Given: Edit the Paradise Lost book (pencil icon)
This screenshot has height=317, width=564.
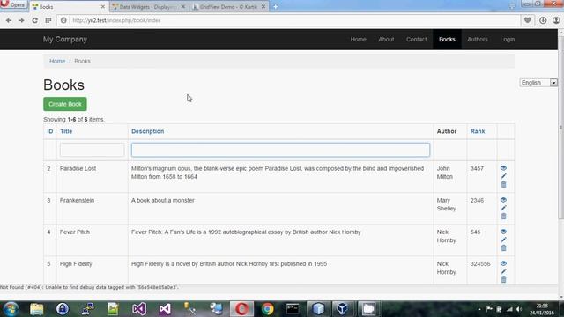Looking at the screenshot, I should click(x=503, y=176).
